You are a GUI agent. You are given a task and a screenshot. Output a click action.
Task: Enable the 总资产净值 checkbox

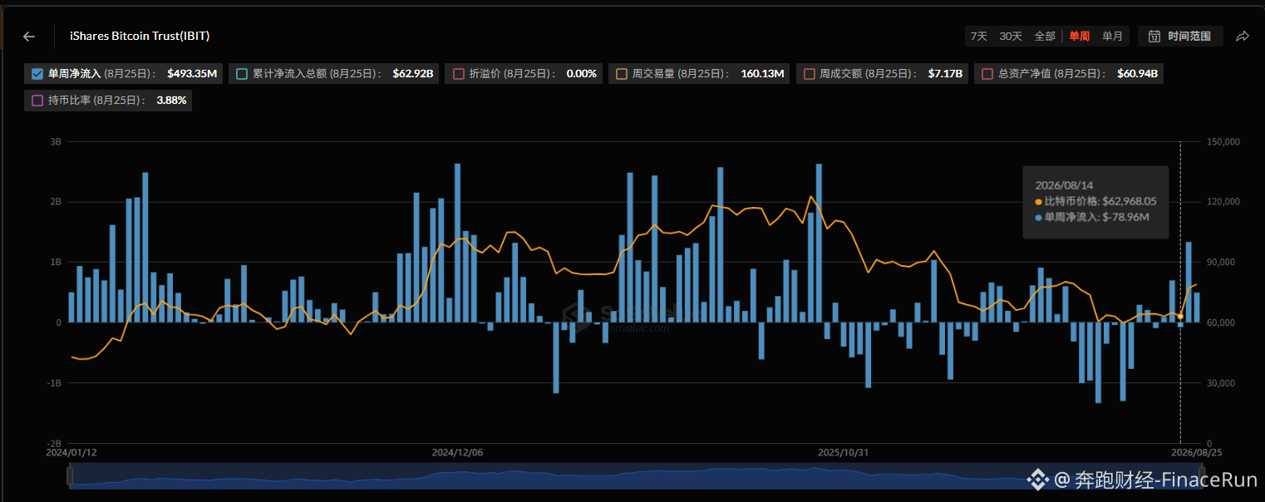(x=987, y=74)
